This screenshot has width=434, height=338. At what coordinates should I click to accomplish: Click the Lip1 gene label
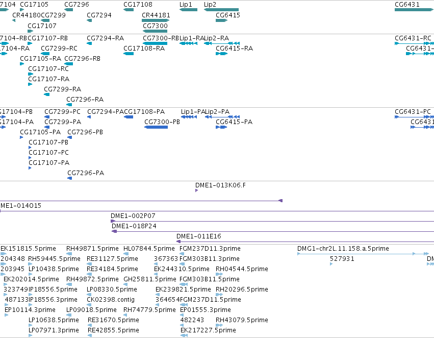(186, 5)
